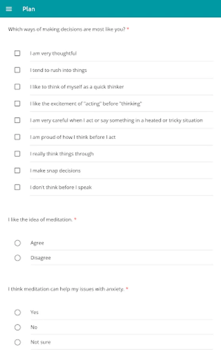221x353 pixels.
Task: Click the 'I am very thoughtful' label text
Action: click(x=53, y=53)
